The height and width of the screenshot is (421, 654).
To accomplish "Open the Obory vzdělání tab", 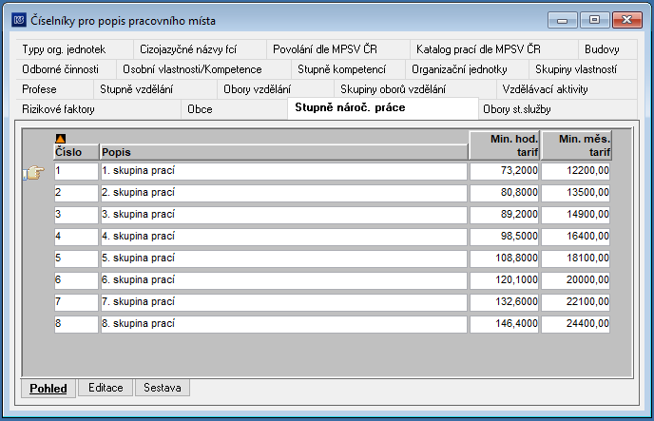I will tap(276, 89).
